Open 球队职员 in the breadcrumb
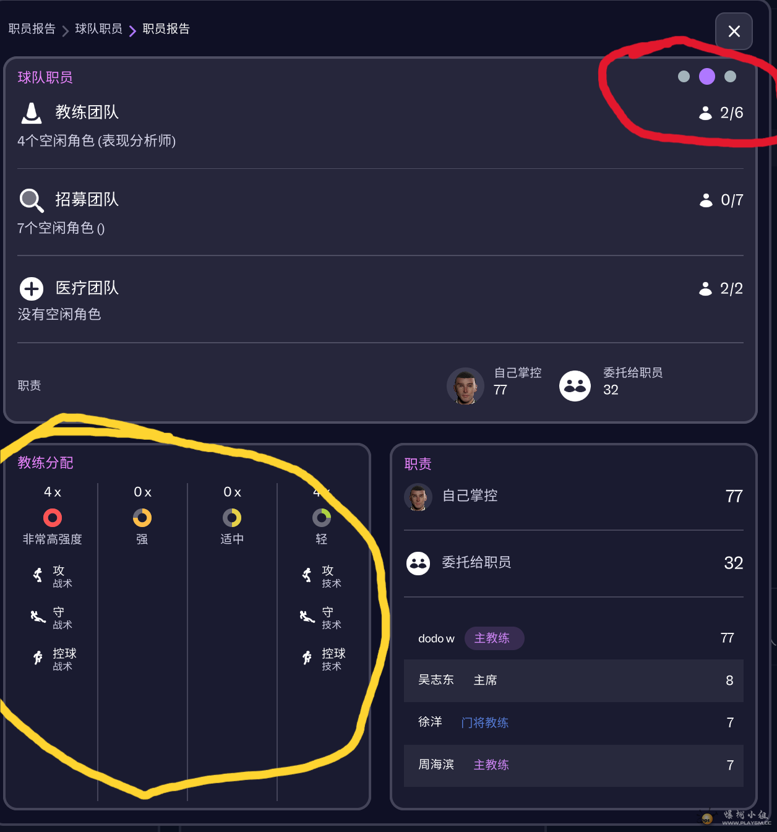This screenshot has width=777, height=832. pyautogui.click(x=99, y=28)
